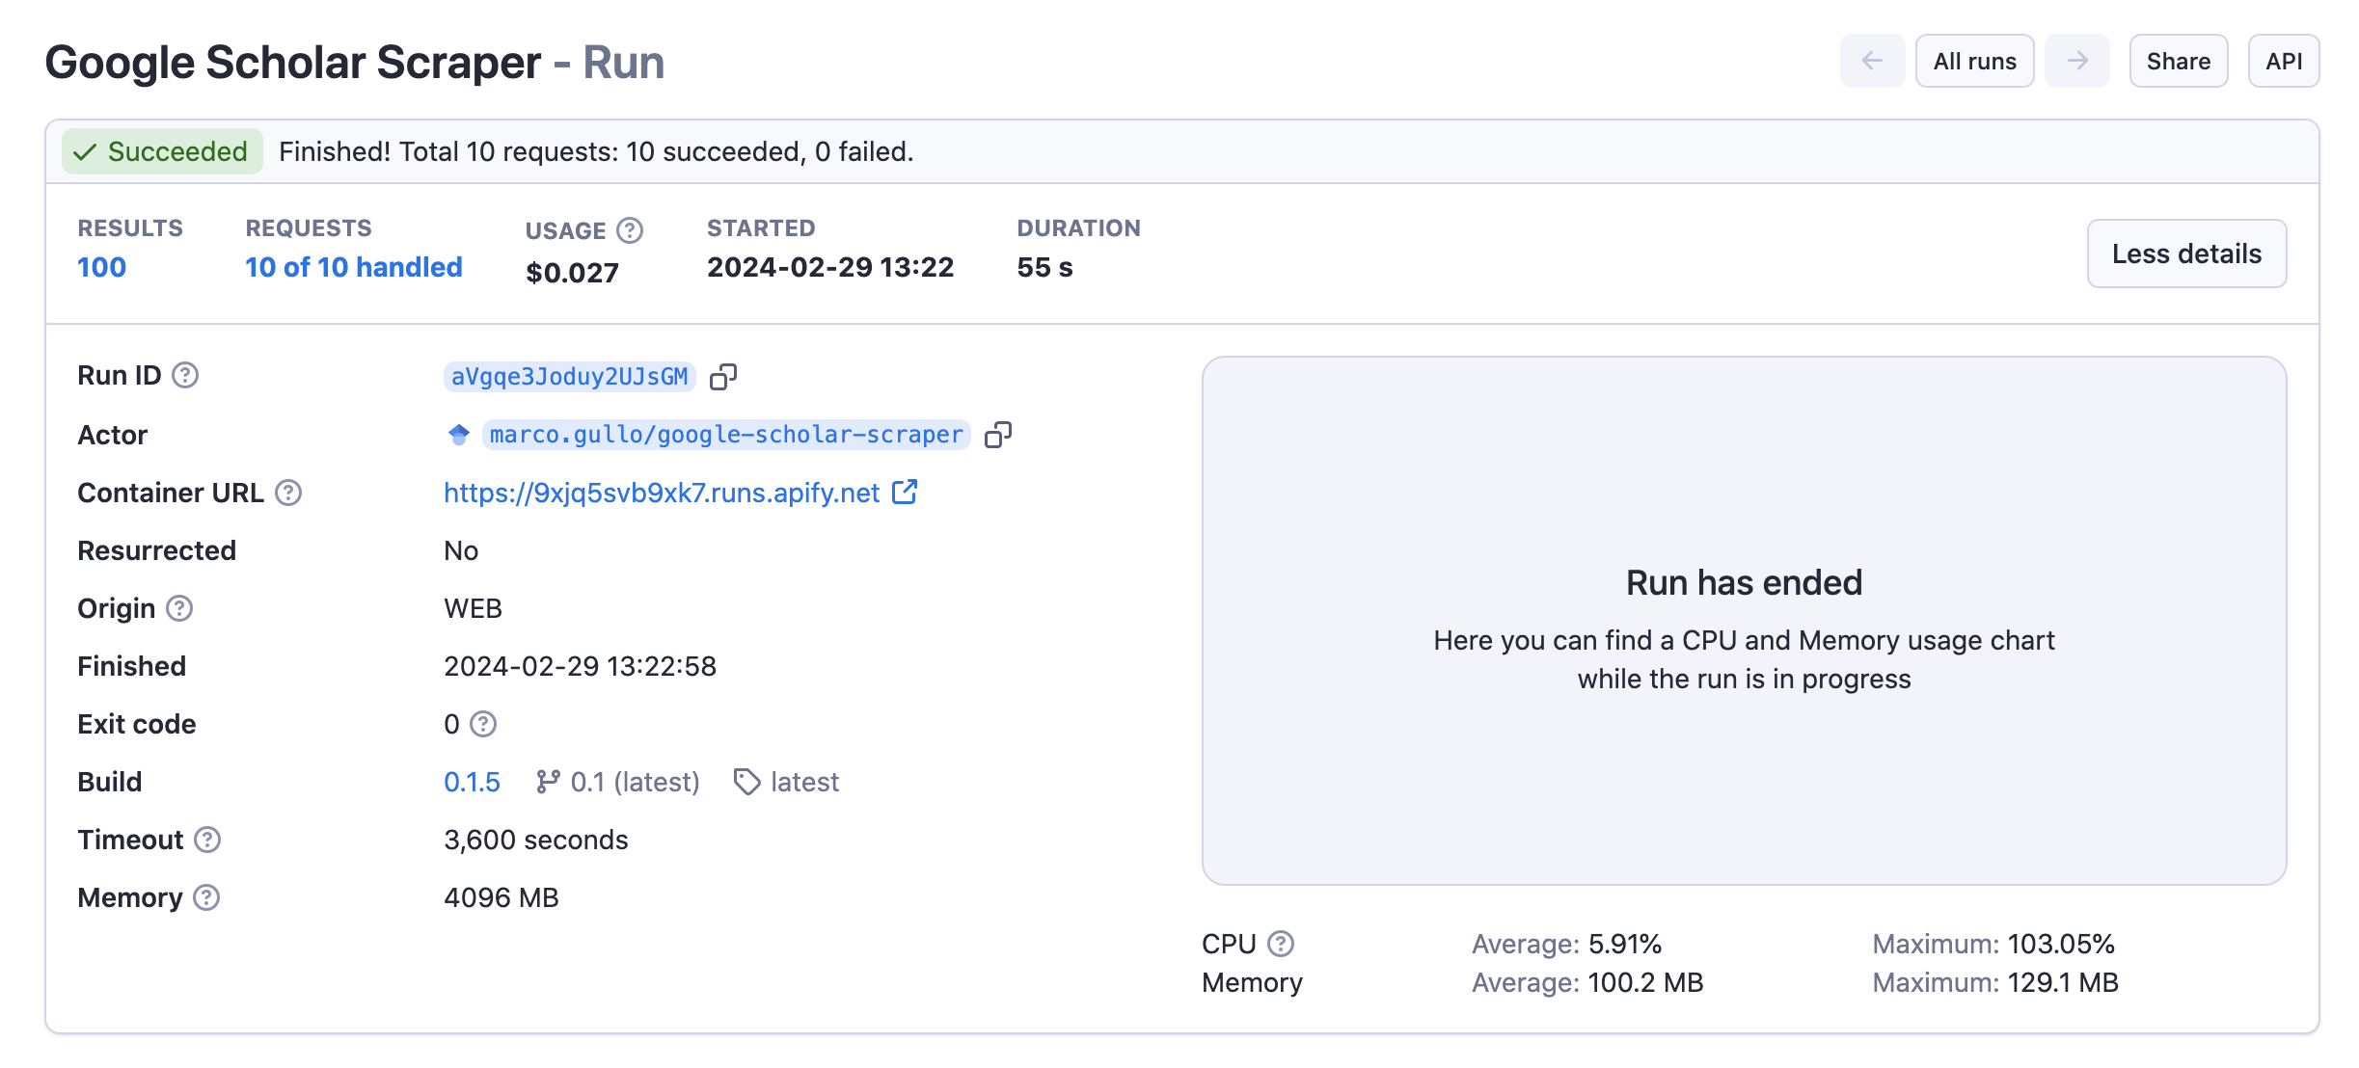The width and height of the screenshot is (2359, 1068).
Task: Open the 100 results link
Action: (x=101, y=267)
